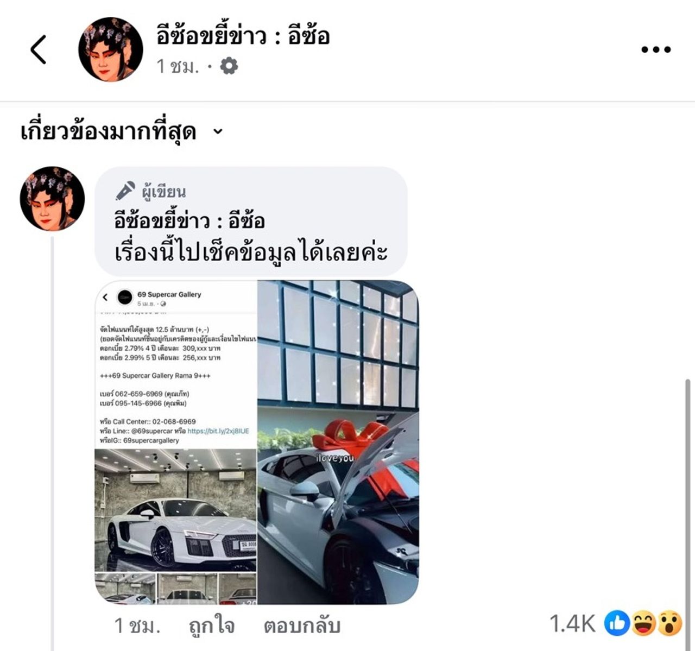Open the 69 Supercar Gallery screenshot image

click(176, 442)
